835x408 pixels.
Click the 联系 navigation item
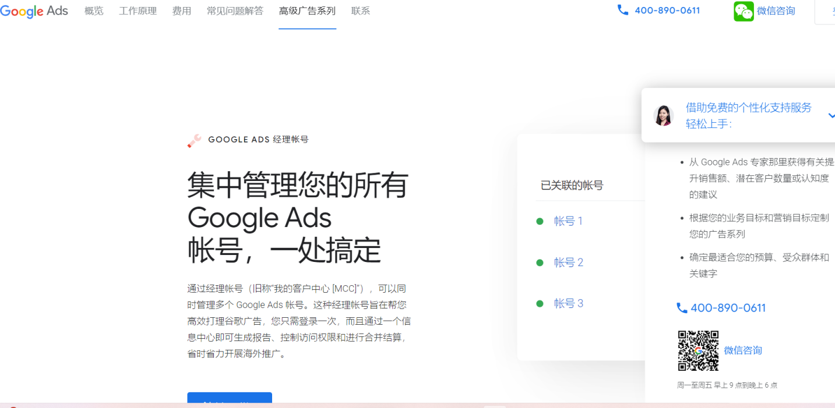[x=360, y=10]
